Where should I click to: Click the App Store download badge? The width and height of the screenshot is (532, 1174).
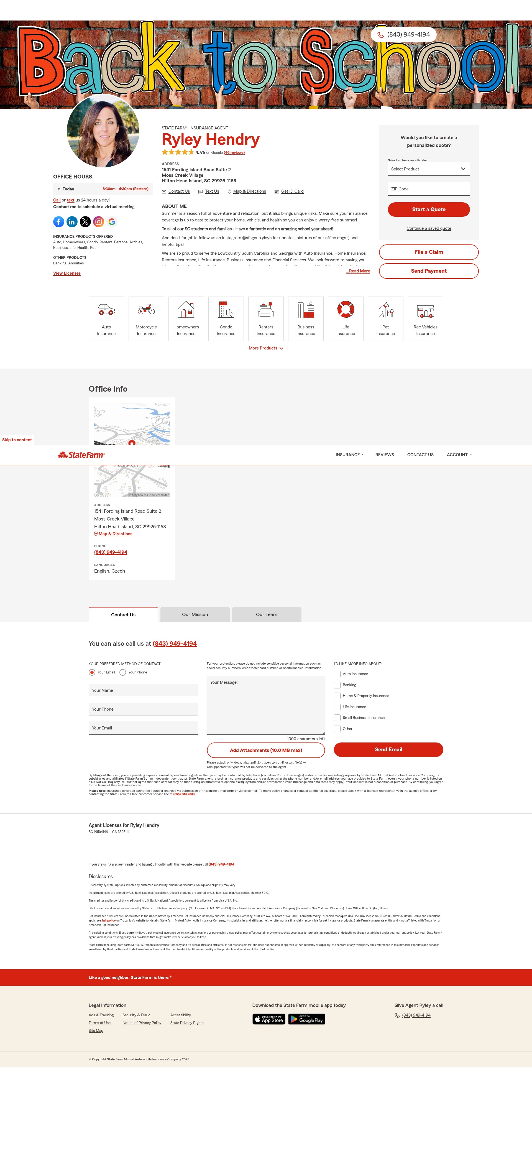pyautogui.click(x=269, y=1020)
